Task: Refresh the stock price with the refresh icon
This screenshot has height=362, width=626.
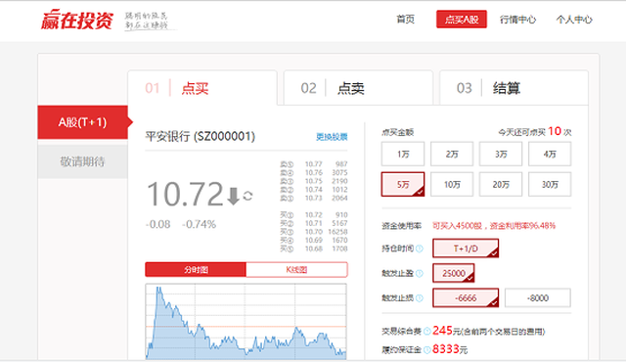Action: tap(247, 196)
